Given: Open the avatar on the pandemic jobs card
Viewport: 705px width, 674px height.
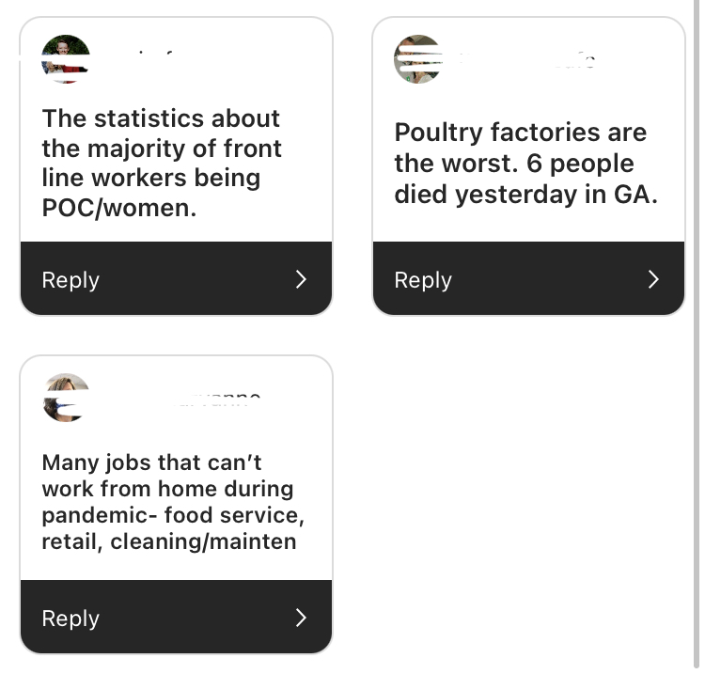Looking at the screenshot, I should 66,398.
